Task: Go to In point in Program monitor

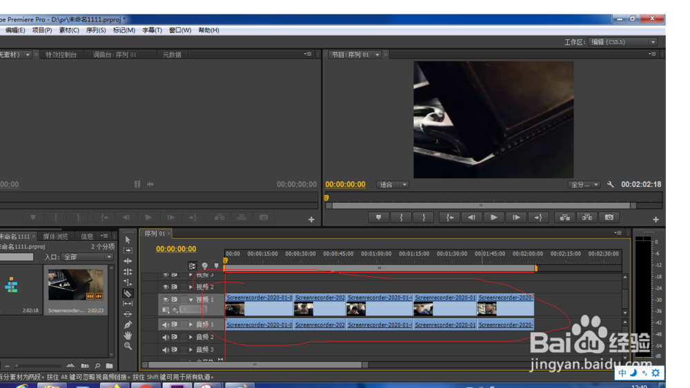Action: tap(450, 217)
